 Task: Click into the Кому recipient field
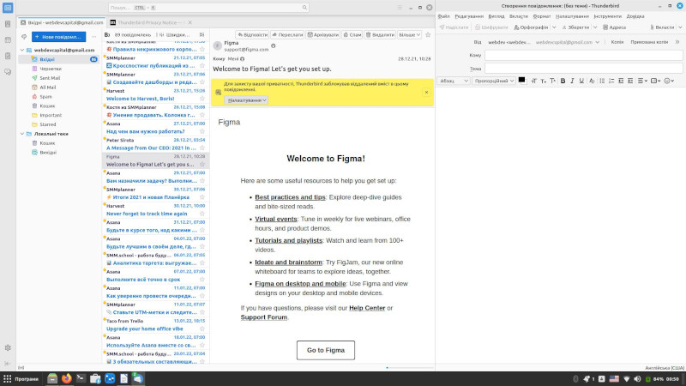pos(584,55)
